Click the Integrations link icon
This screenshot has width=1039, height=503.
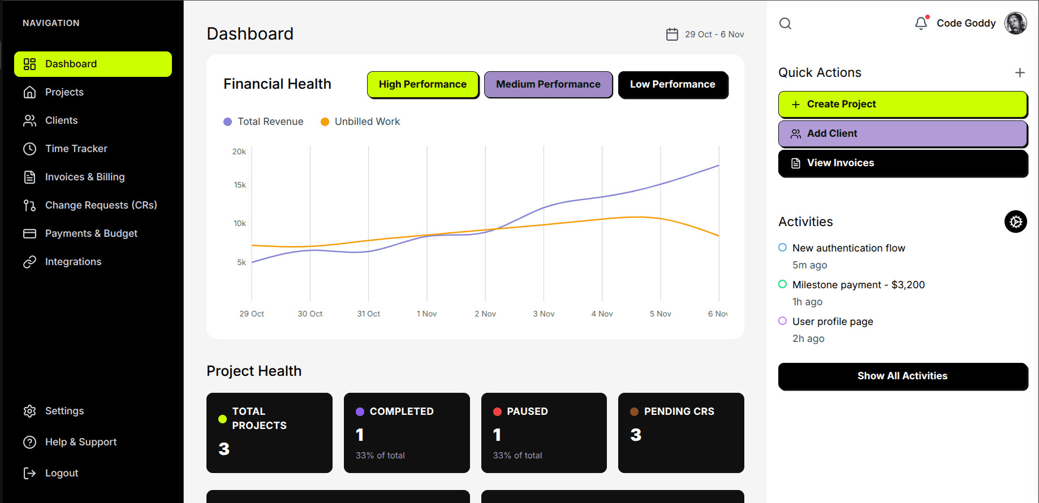(29, 262)
